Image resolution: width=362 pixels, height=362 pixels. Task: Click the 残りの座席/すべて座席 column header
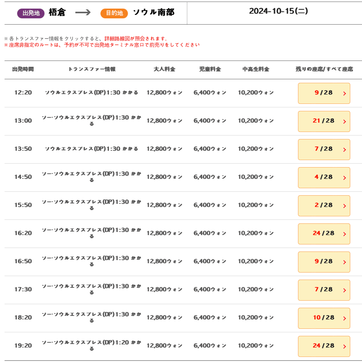(324, 70)
